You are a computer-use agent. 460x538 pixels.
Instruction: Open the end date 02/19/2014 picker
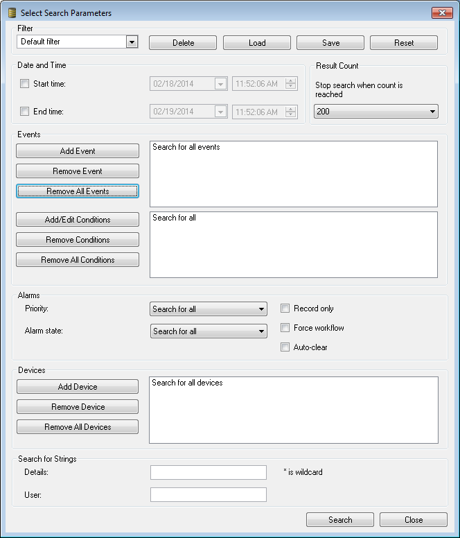click(x=220, y=112)
